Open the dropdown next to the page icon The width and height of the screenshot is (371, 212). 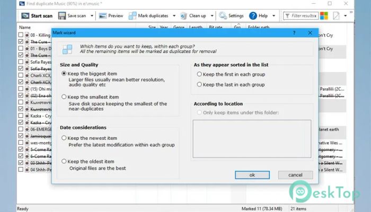tap(345, 16)
